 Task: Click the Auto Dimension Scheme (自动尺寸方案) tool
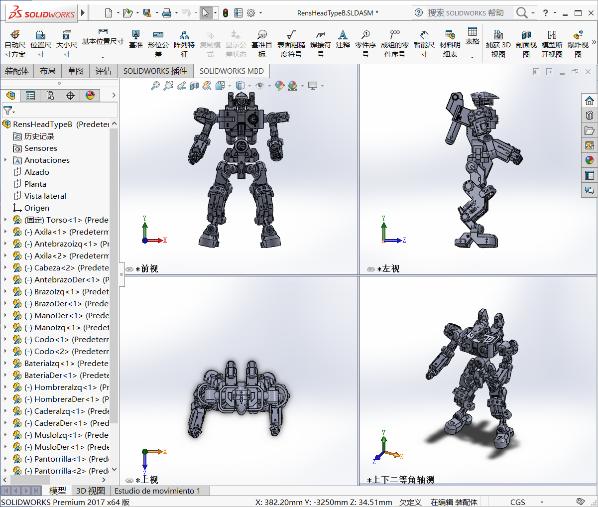[x=15, y=43]
